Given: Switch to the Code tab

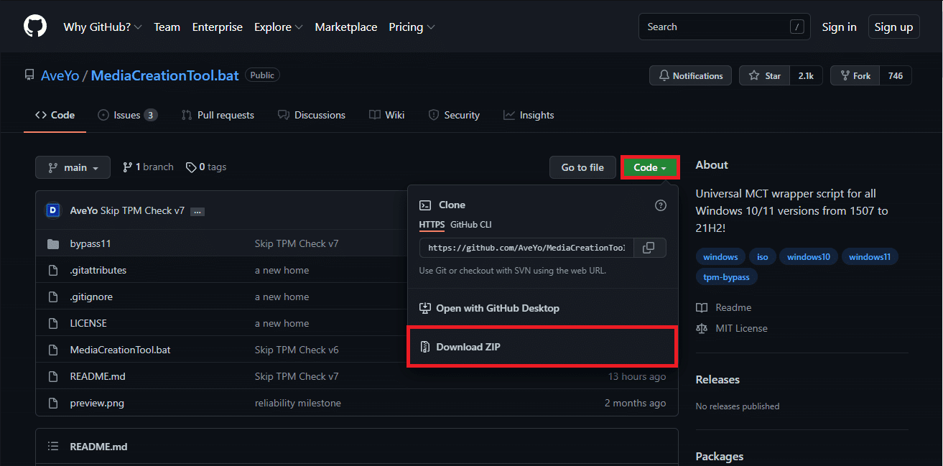Looking at the screenshot, I should [x=55, y=115].
